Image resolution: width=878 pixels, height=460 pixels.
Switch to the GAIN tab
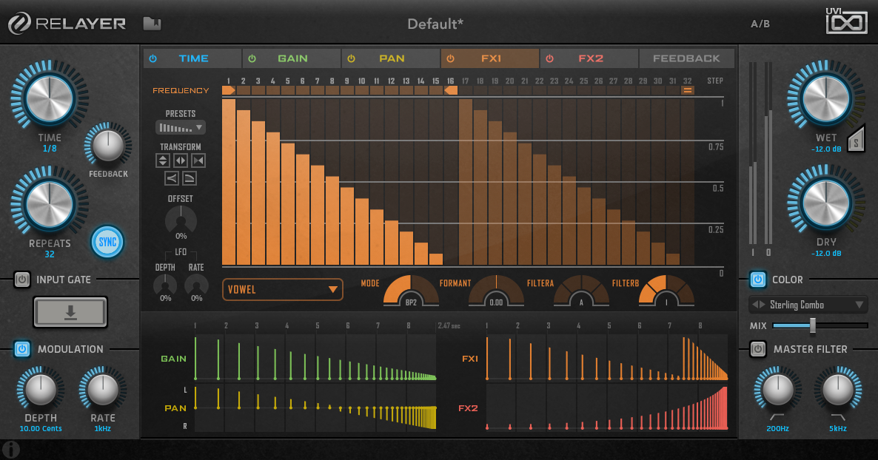[292, 58]
